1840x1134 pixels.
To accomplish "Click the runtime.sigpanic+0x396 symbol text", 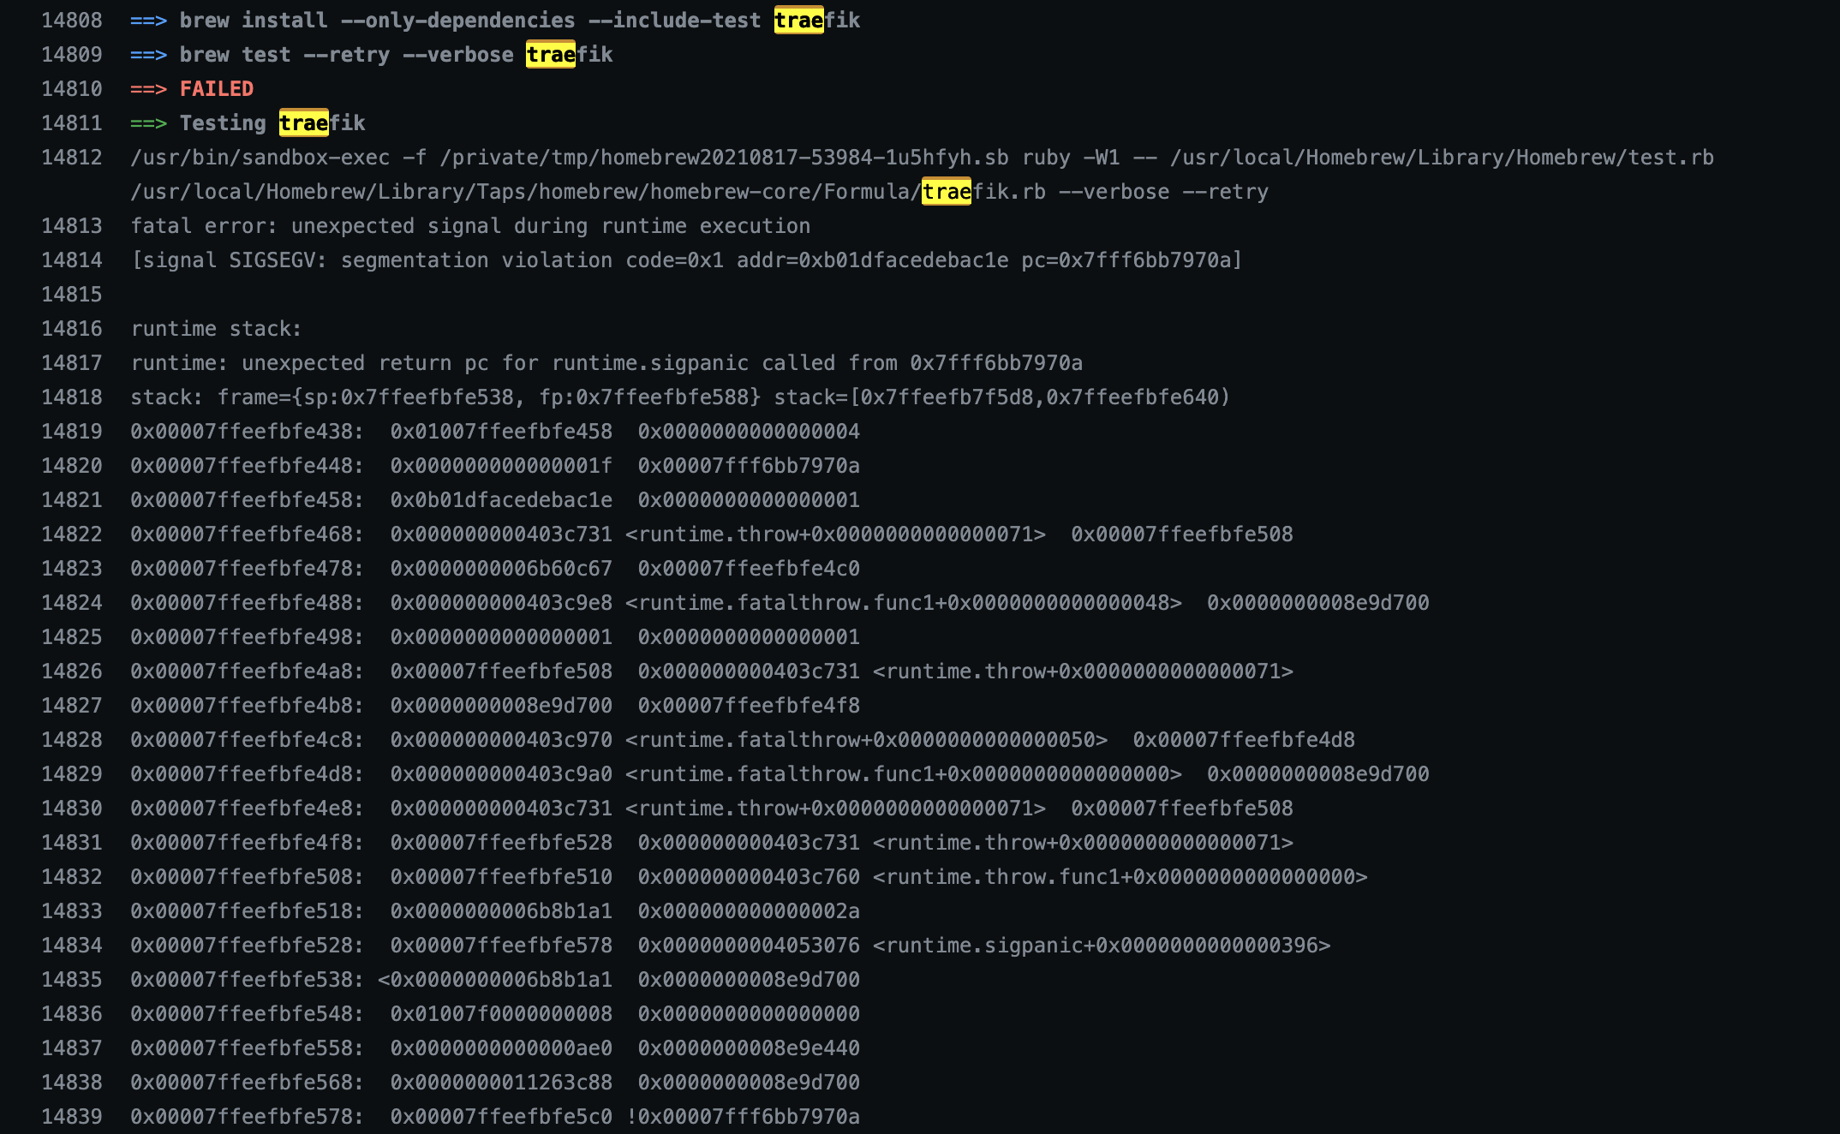I will click(x=1102, y=946).
